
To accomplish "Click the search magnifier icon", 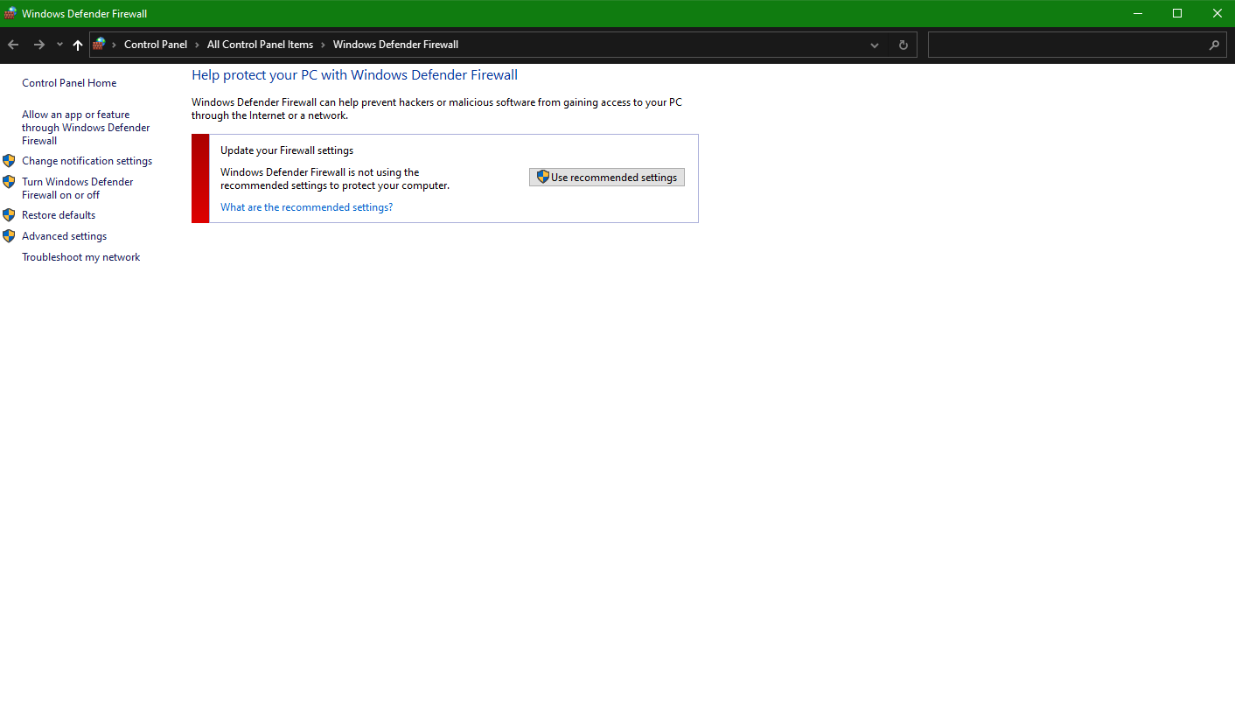I will (x=1214, y=45).
